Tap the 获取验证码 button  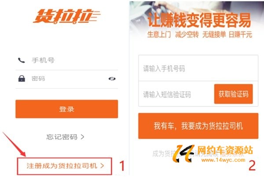click(233, 94)
